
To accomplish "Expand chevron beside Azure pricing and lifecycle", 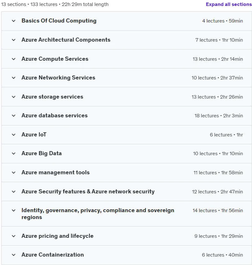I will (14, 236).
